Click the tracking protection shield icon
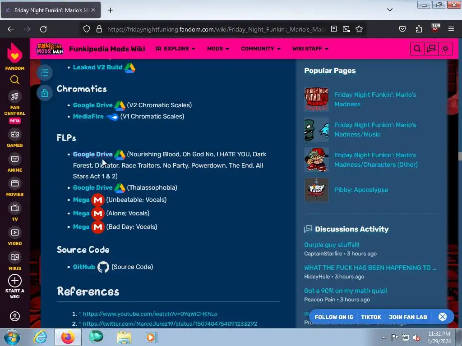The image size is (462, 346). pyautogui.click(x=87, y=29)
